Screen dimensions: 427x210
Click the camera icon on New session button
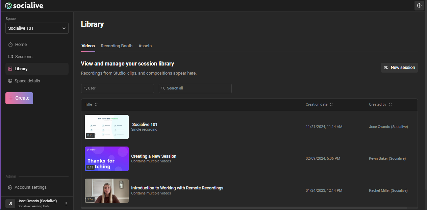pos(386,68)
